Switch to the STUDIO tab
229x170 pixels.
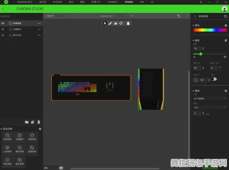(129, 2)
